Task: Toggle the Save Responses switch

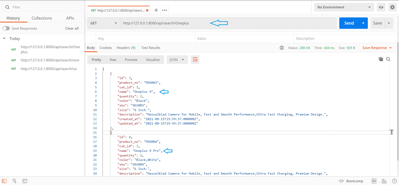Action: [x=6, y=28]
